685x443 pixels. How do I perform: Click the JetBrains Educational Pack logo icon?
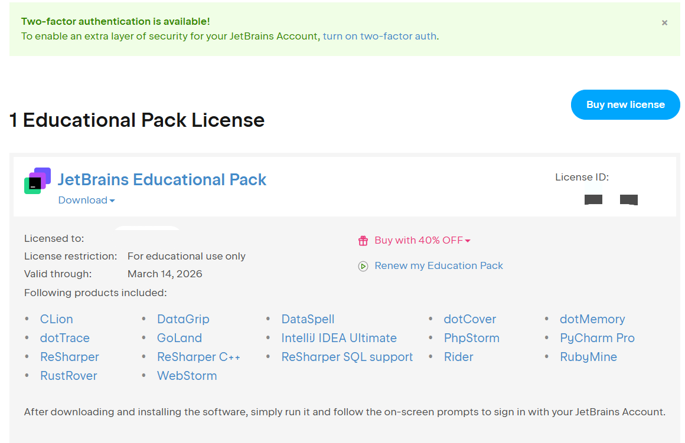[37, 181]
